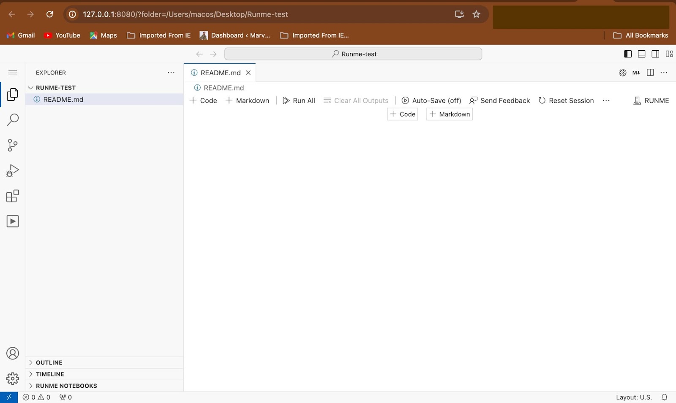Image resolution: width=676 pixels, height=403 pixels.
Task: Expand the RUNME NOTEBOOKS section
Action: point(66,386)
